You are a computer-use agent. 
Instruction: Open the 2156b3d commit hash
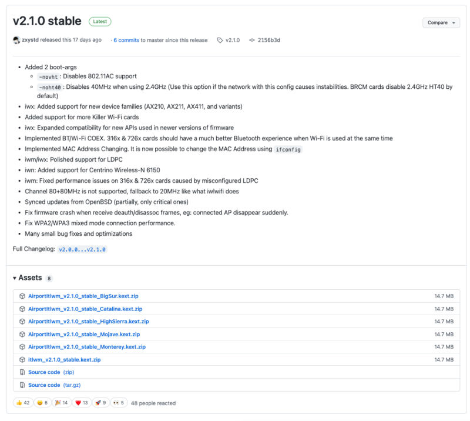tap(268, 40)
